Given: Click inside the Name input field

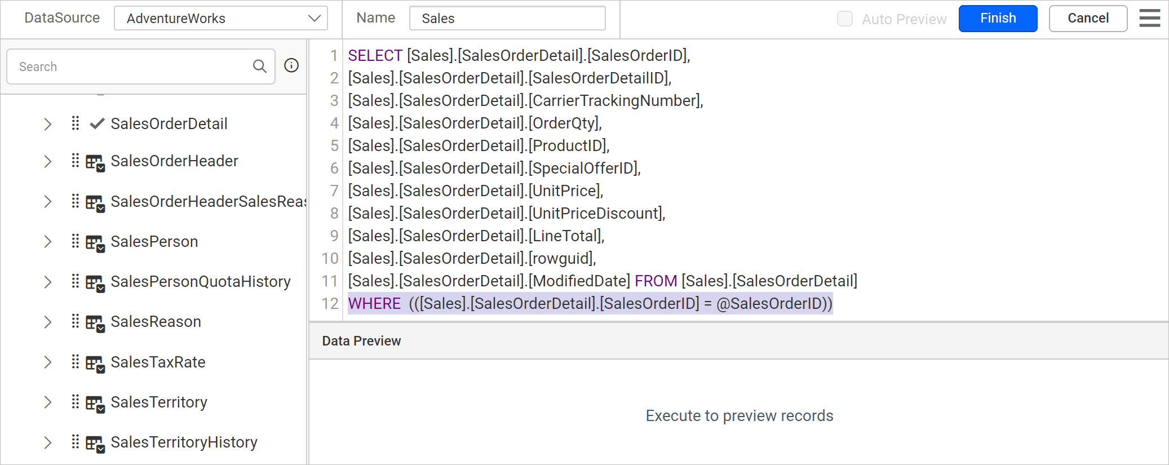Looking at the screenshot, I should (x=506, y=18).
